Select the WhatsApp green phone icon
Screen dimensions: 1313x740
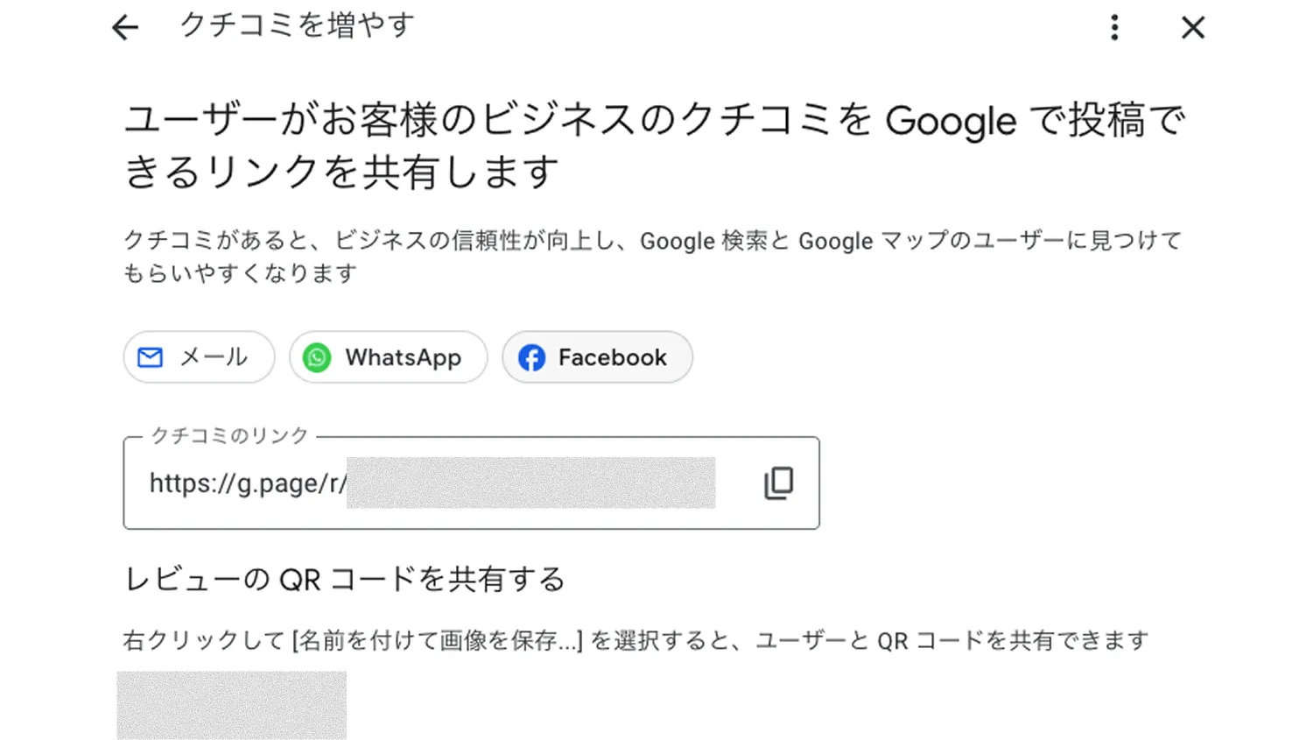coord(315,357)
